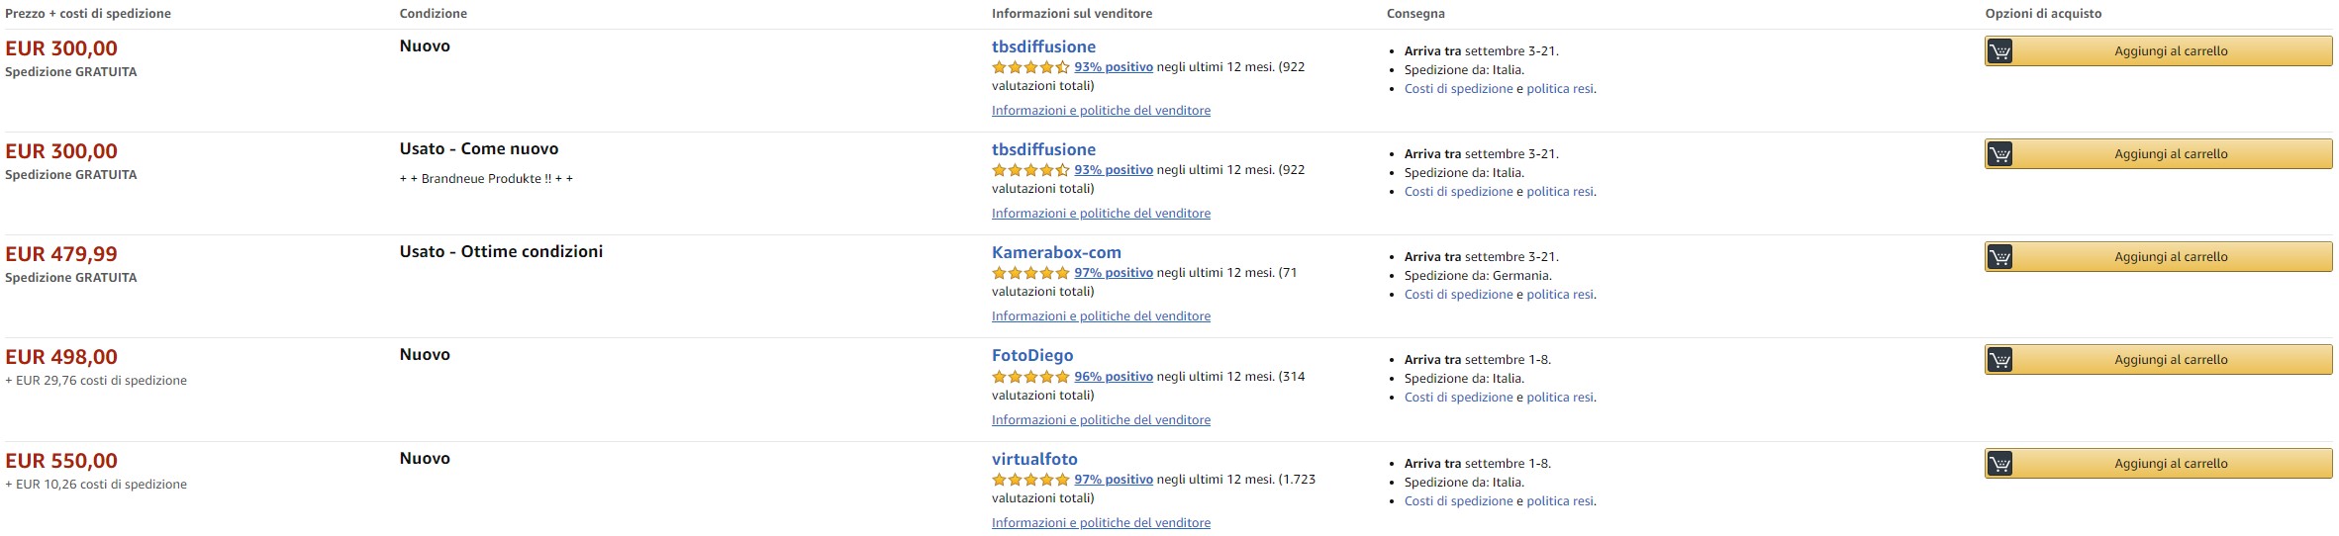
Task: Click cart icon for tbsdiffusione Nuovo offer
Action: point(1999,51)
